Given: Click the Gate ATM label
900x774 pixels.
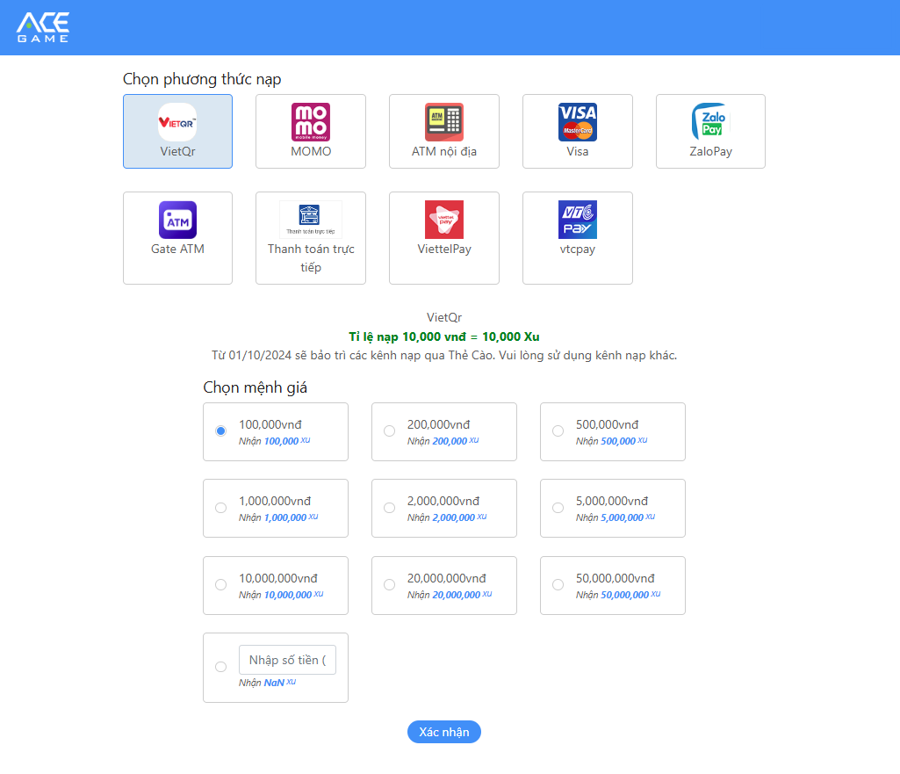Looking at the screenshot, I should coord(177,250).
